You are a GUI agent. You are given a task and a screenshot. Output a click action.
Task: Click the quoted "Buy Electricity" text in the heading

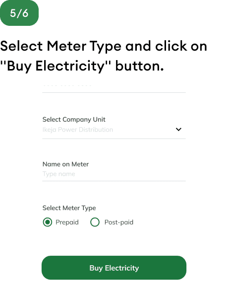56,66
